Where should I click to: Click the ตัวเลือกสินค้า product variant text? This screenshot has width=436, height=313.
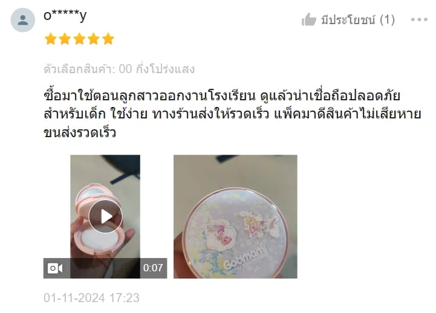119,69
